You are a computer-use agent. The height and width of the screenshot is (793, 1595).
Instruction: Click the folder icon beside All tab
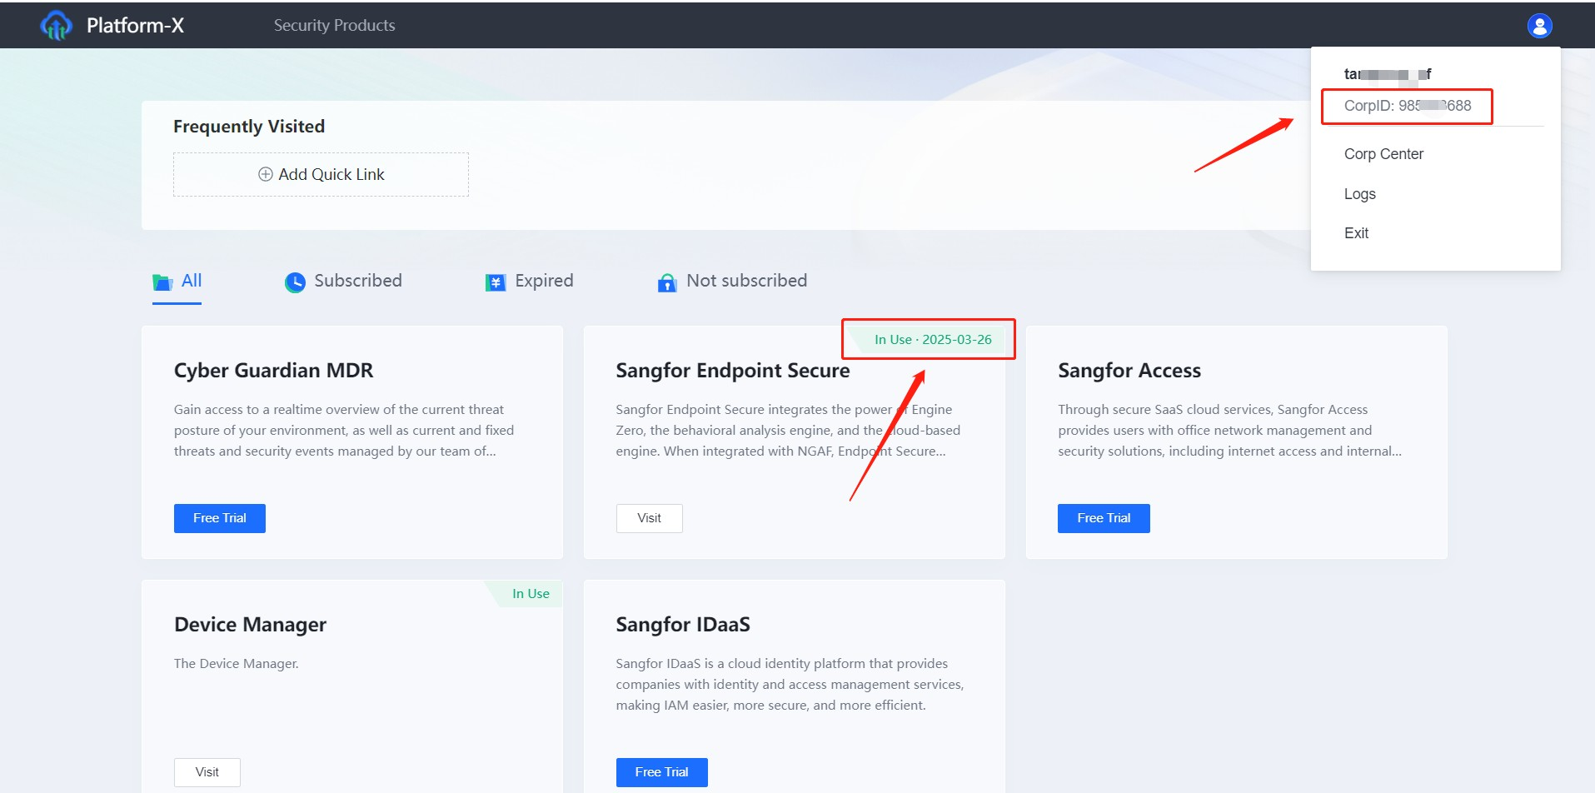[x=162, y=282]
